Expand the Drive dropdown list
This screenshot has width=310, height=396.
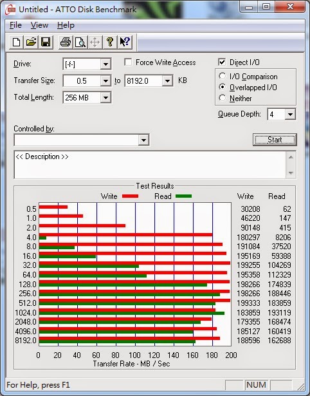(105, 64)
